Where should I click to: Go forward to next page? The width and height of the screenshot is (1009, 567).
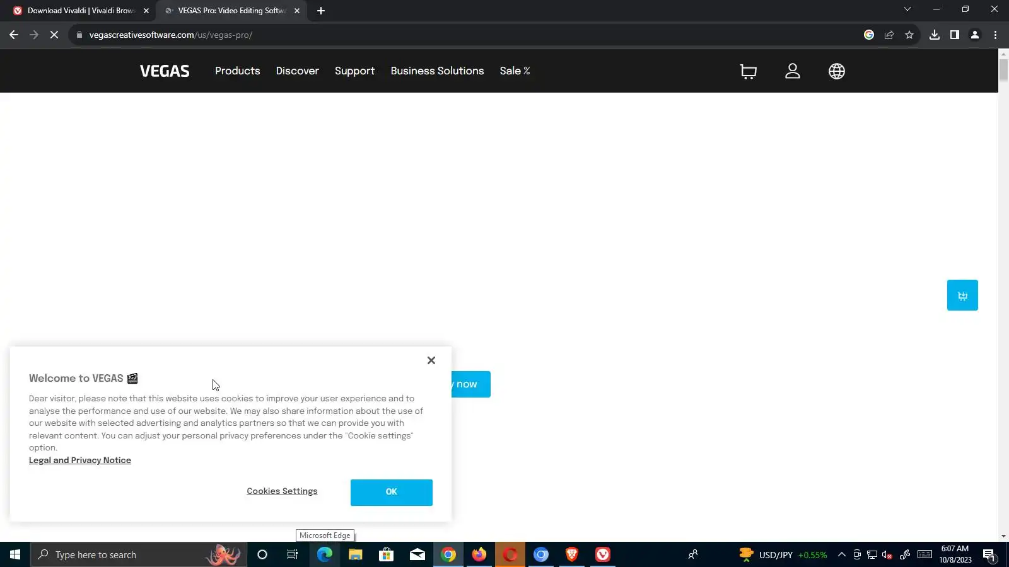[x=34, y=35]
